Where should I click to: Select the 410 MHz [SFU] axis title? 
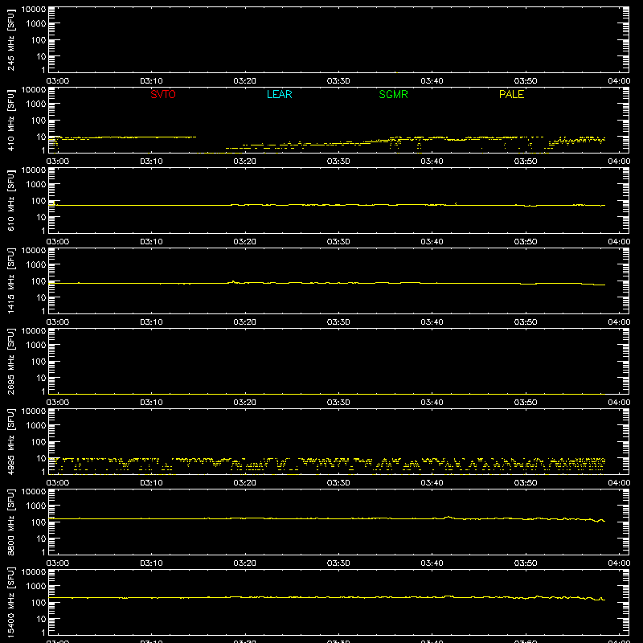(11, 120)
